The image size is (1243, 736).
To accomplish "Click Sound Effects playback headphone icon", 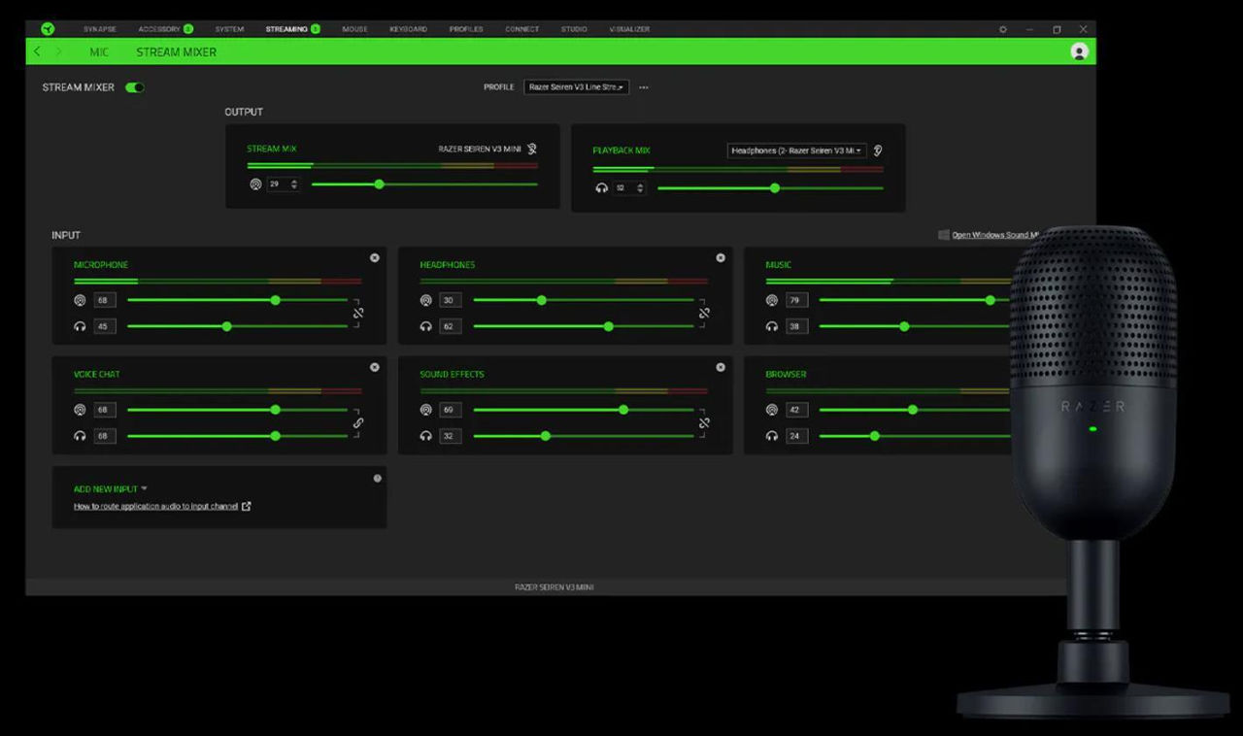I will [425, 436].
